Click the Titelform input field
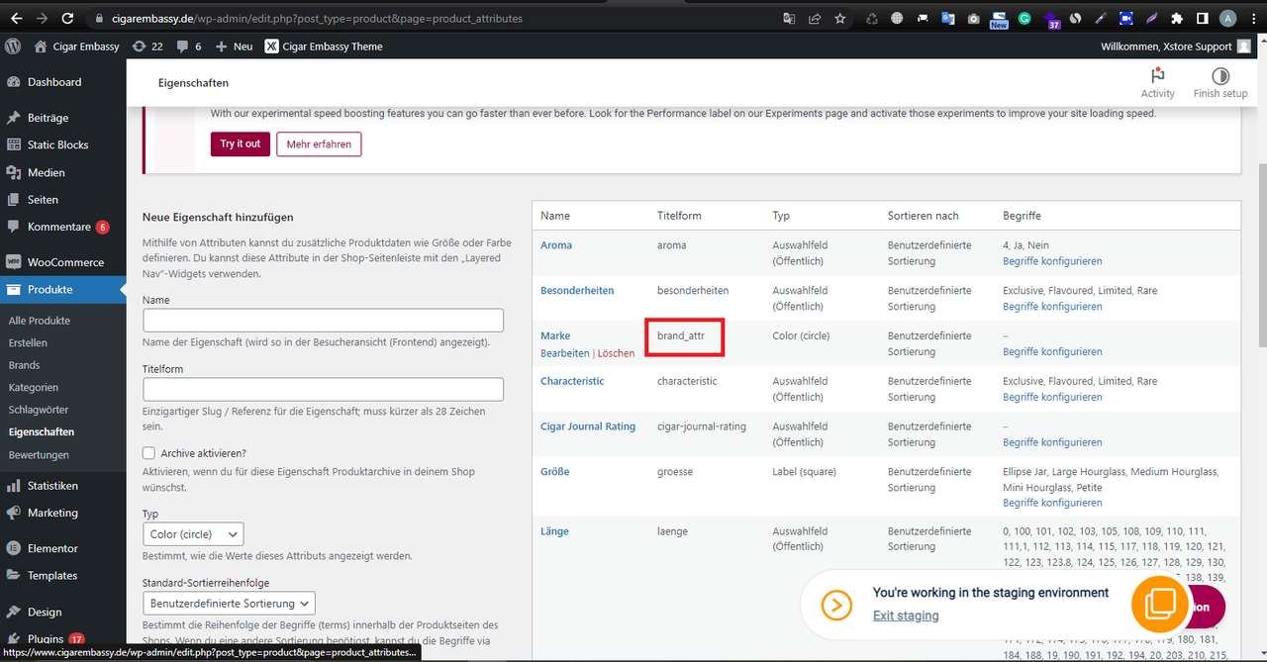Screen dimensions: 1267x662 323,389
